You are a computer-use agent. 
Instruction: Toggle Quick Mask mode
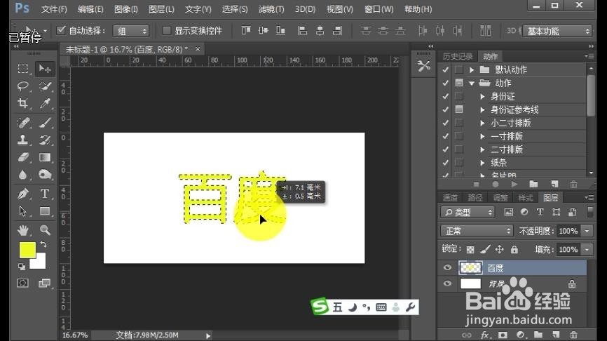[23, 283]
